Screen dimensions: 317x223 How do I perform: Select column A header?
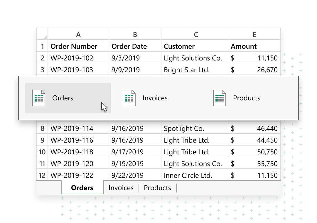[x=78, y=34]
